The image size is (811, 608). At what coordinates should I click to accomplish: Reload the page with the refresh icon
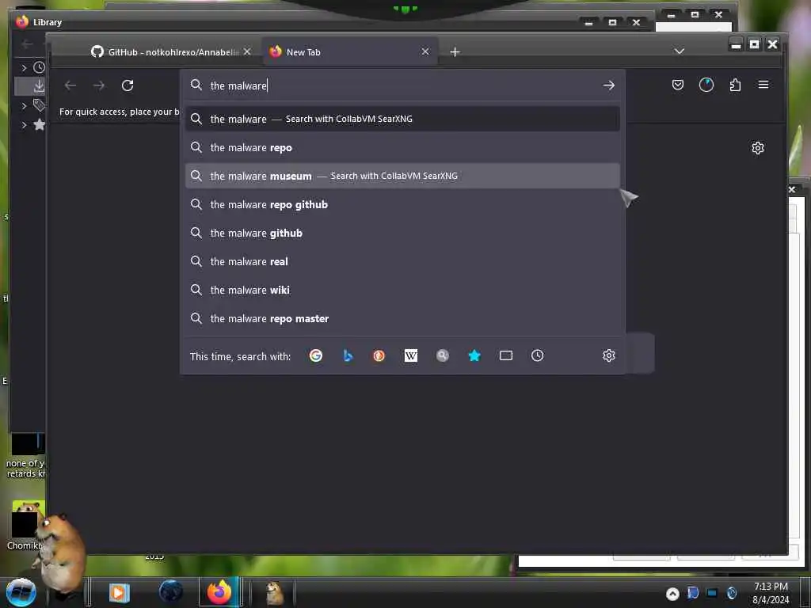click(x=128, y=85)
